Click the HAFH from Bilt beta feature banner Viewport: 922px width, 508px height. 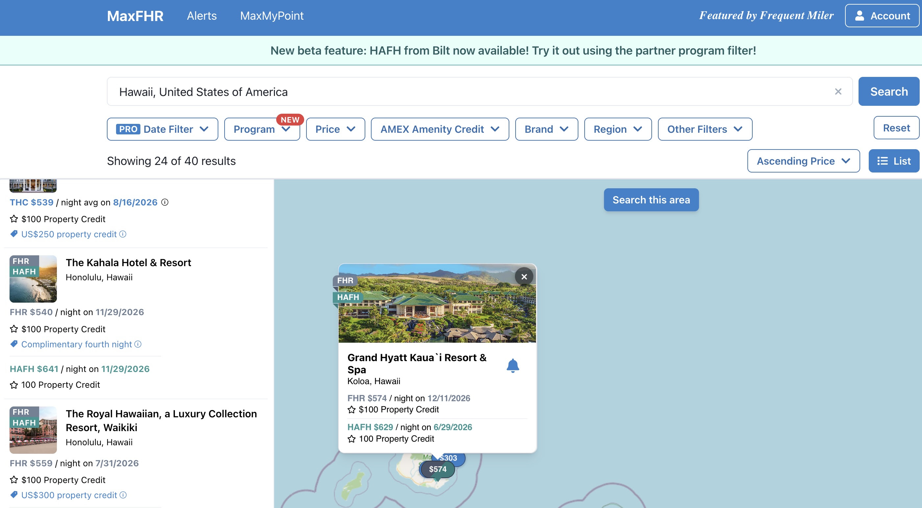(513, 51)
